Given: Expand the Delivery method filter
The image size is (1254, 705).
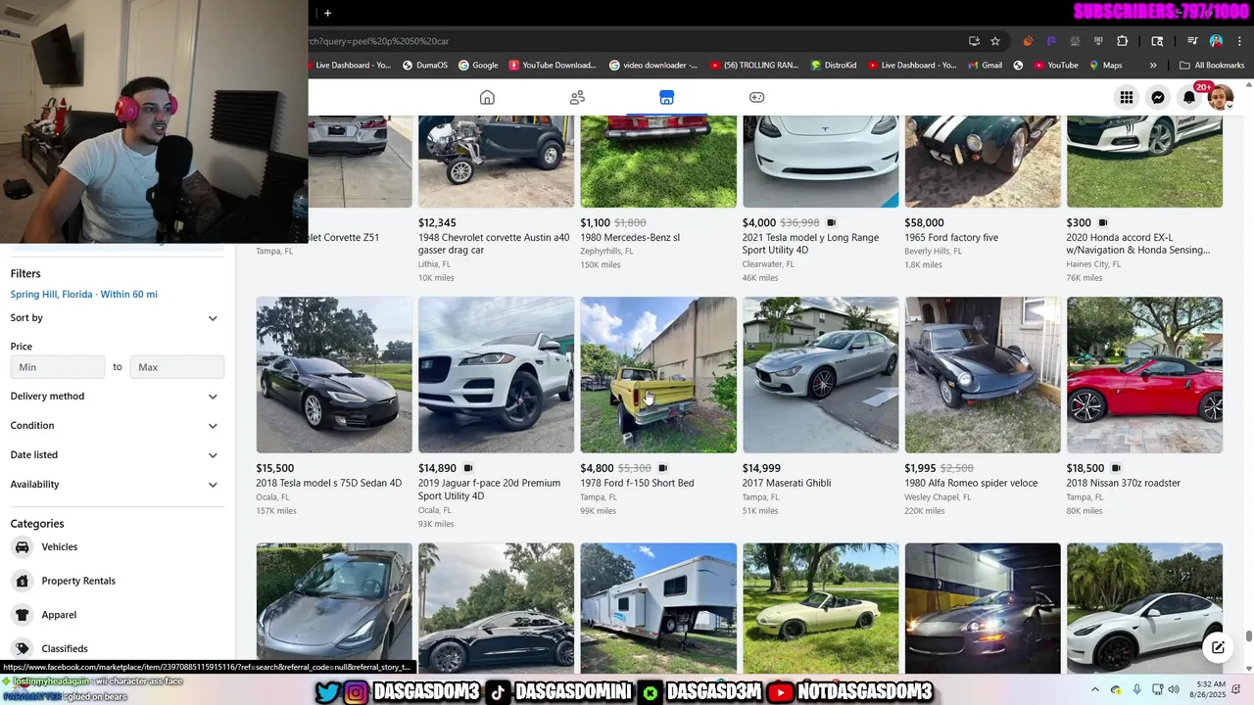Looking at the screenshot, I should tap(118, 397).
